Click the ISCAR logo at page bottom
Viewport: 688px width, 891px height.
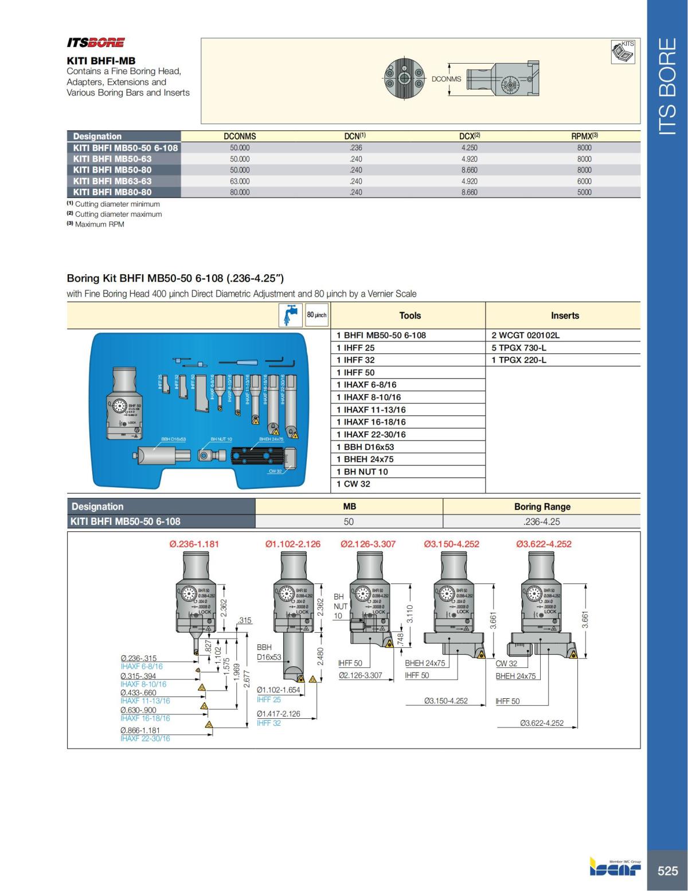click(x=616, y=867)
